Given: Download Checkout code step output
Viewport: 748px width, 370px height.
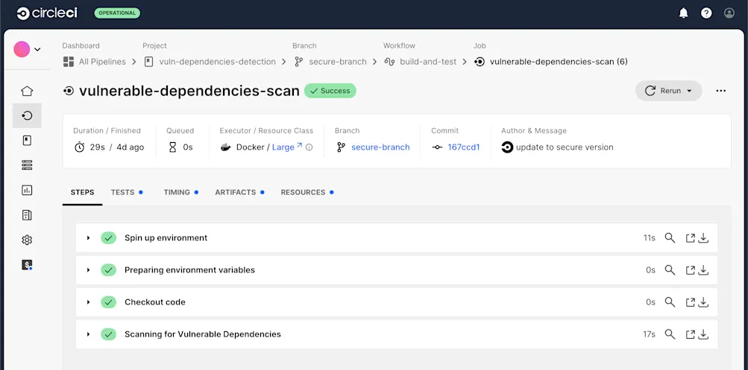Looking at the screenshot, I should click(703, 302).
